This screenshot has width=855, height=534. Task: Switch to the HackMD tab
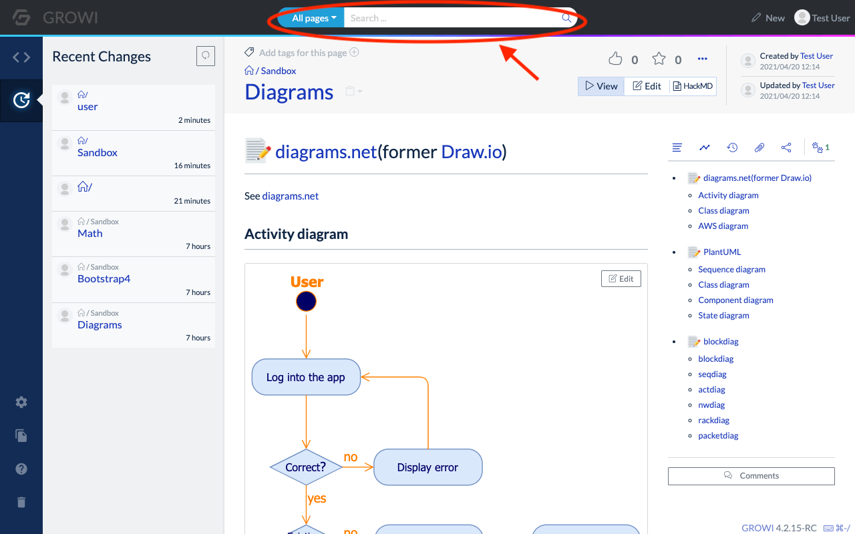693,86
